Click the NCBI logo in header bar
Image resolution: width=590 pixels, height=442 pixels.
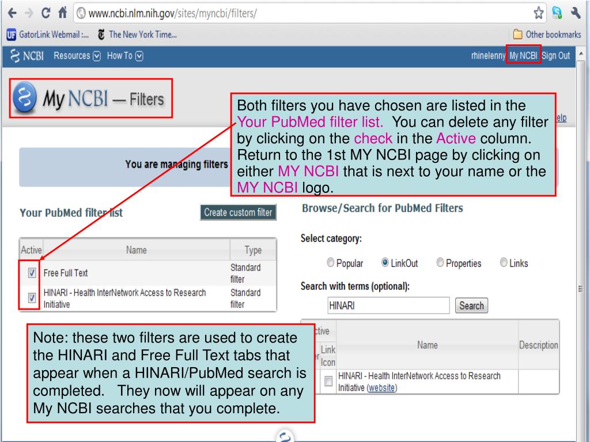coord(27,56)
